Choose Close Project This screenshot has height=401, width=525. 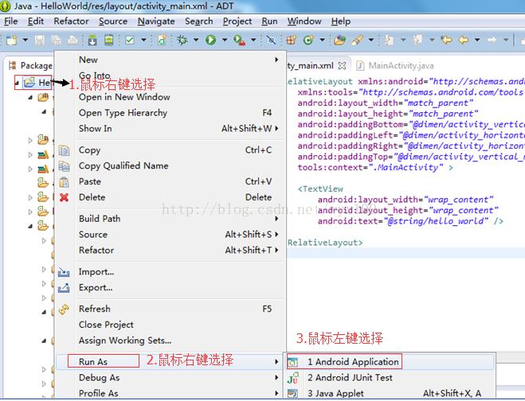coord(170,325)
